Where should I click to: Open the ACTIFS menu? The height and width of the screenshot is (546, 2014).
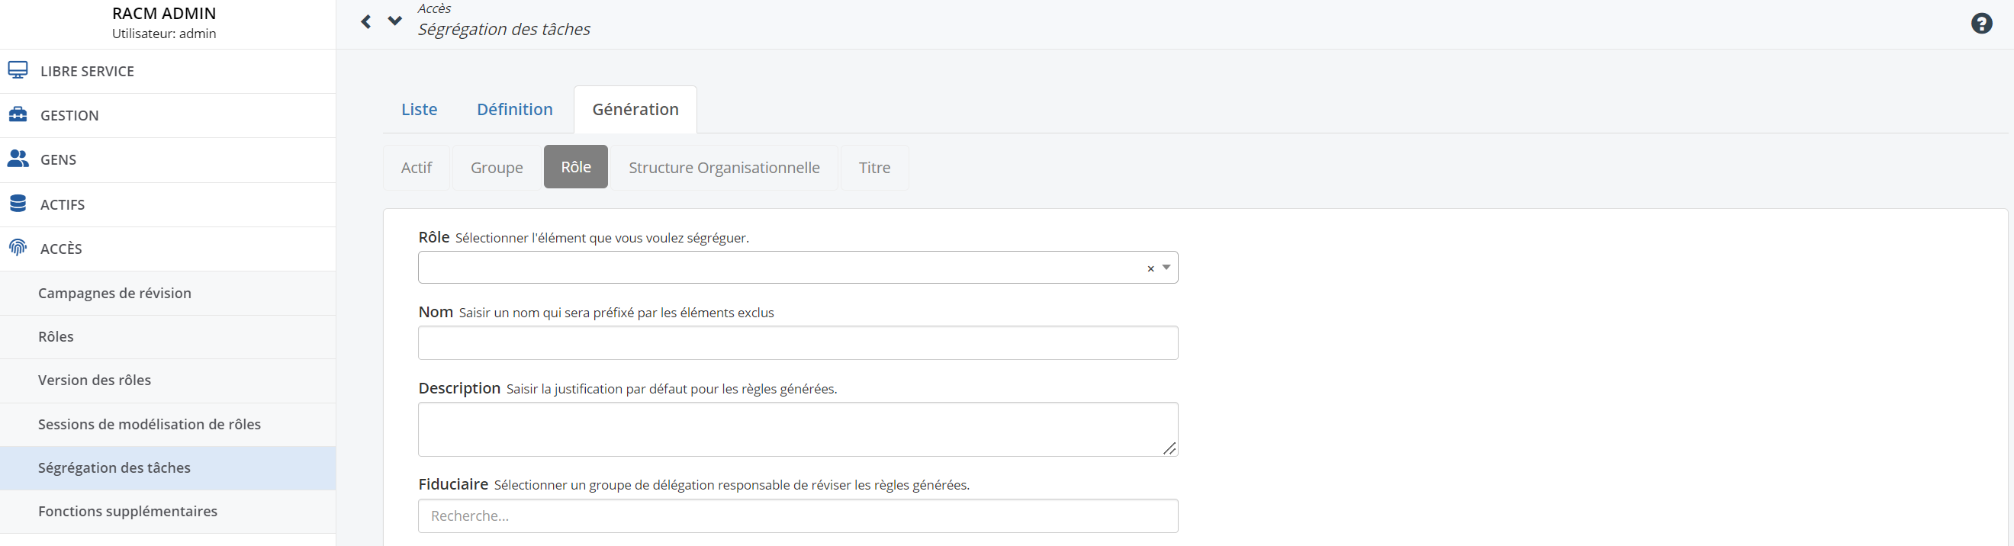[x=168, y=204]
